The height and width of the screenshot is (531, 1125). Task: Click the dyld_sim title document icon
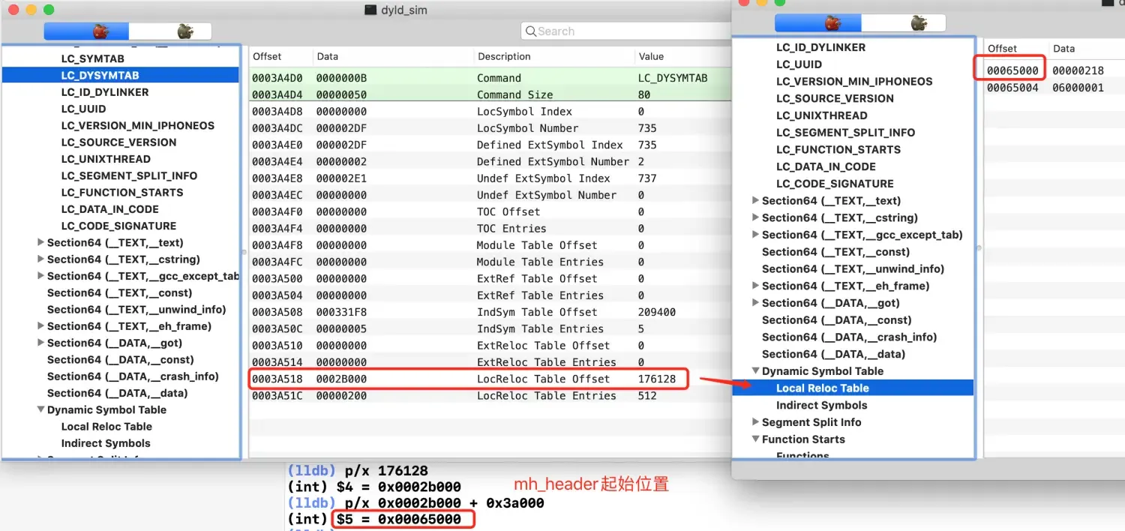pos(370,10)
